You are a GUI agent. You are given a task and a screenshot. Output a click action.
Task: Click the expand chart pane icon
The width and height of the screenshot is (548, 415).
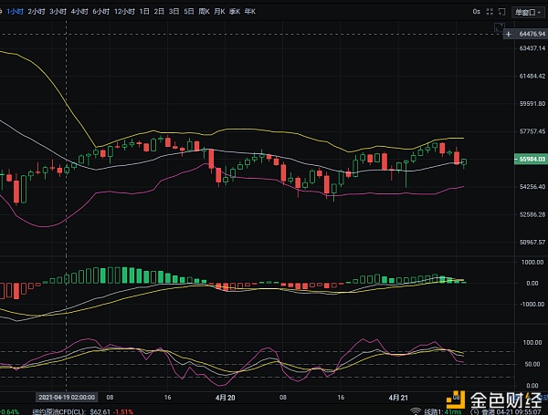click(499, 26)
